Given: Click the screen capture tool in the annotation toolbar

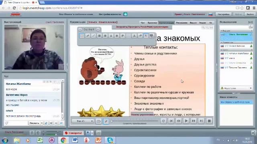Looking at the screenshot, I should click(152, 36).
